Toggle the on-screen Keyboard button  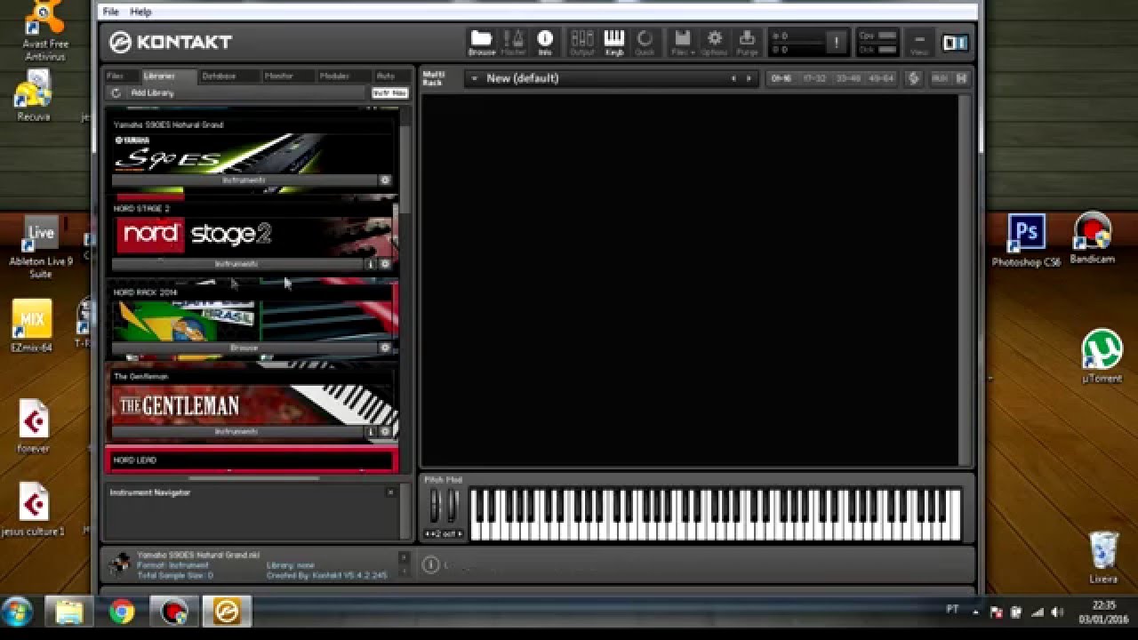pyautogui.click(x=614, y=42)
